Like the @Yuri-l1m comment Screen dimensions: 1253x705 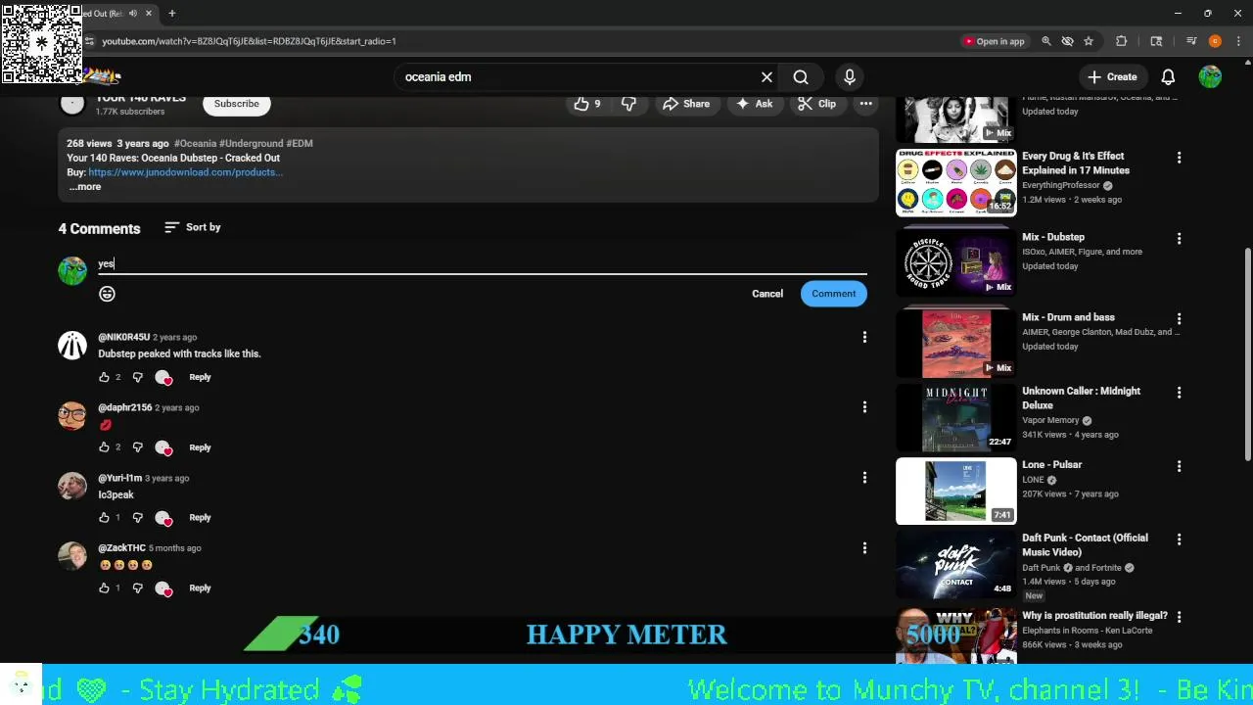click(104, 518)
